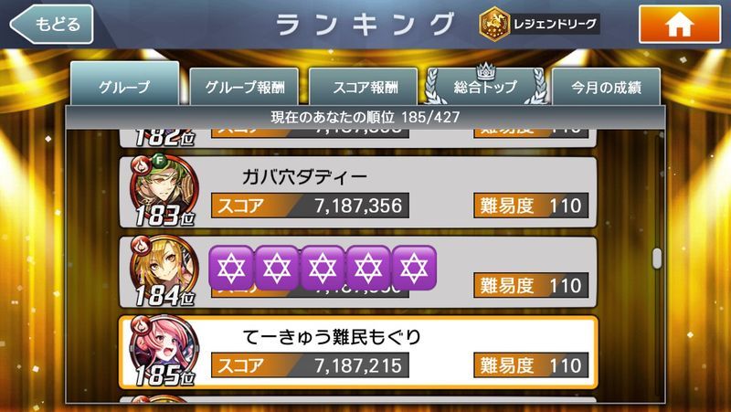The image size is (731, 412).
Task: Switch to the グループ tab
Action: click(124, 85)
